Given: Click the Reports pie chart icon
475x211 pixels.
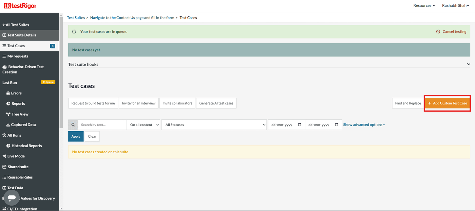Looking at the screenshot, I should click(8, 103).
